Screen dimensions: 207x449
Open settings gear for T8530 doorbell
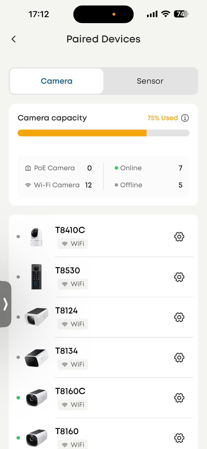[179, 277]
